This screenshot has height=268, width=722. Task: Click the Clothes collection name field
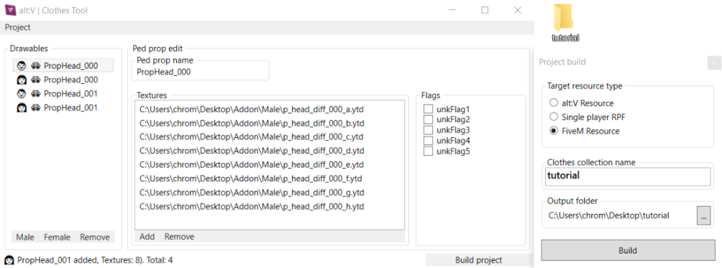627,176
